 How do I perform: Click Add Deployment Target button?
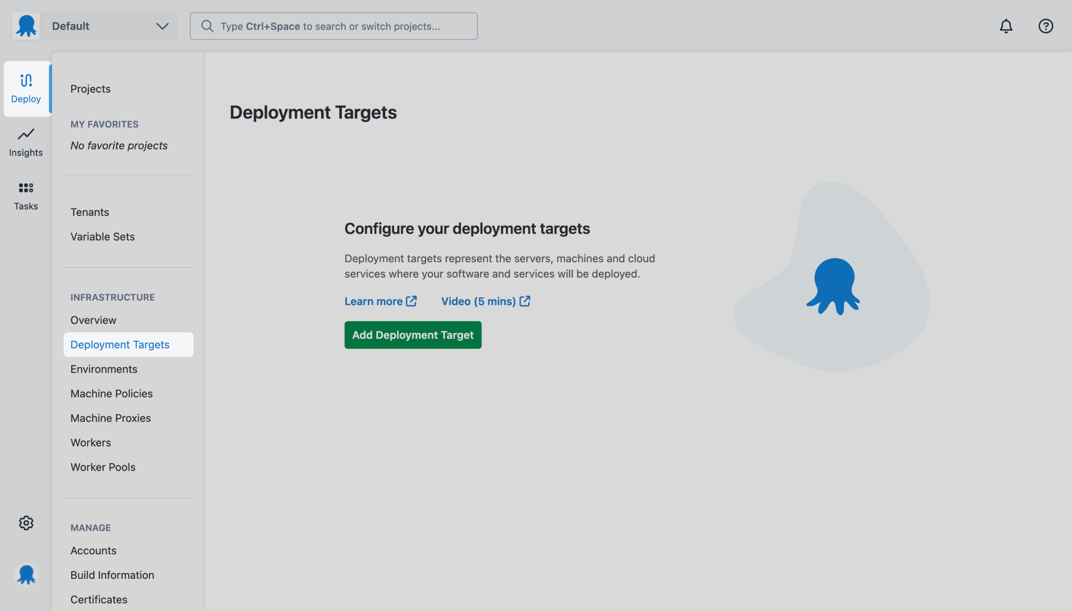click(413, 335)
